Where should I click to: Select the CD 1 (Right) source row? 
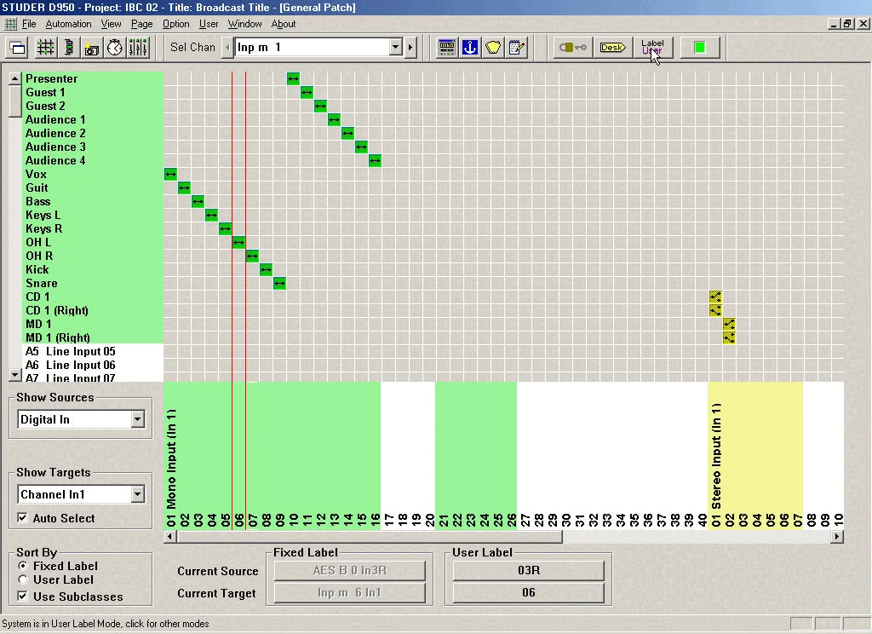tap(93, 310)
